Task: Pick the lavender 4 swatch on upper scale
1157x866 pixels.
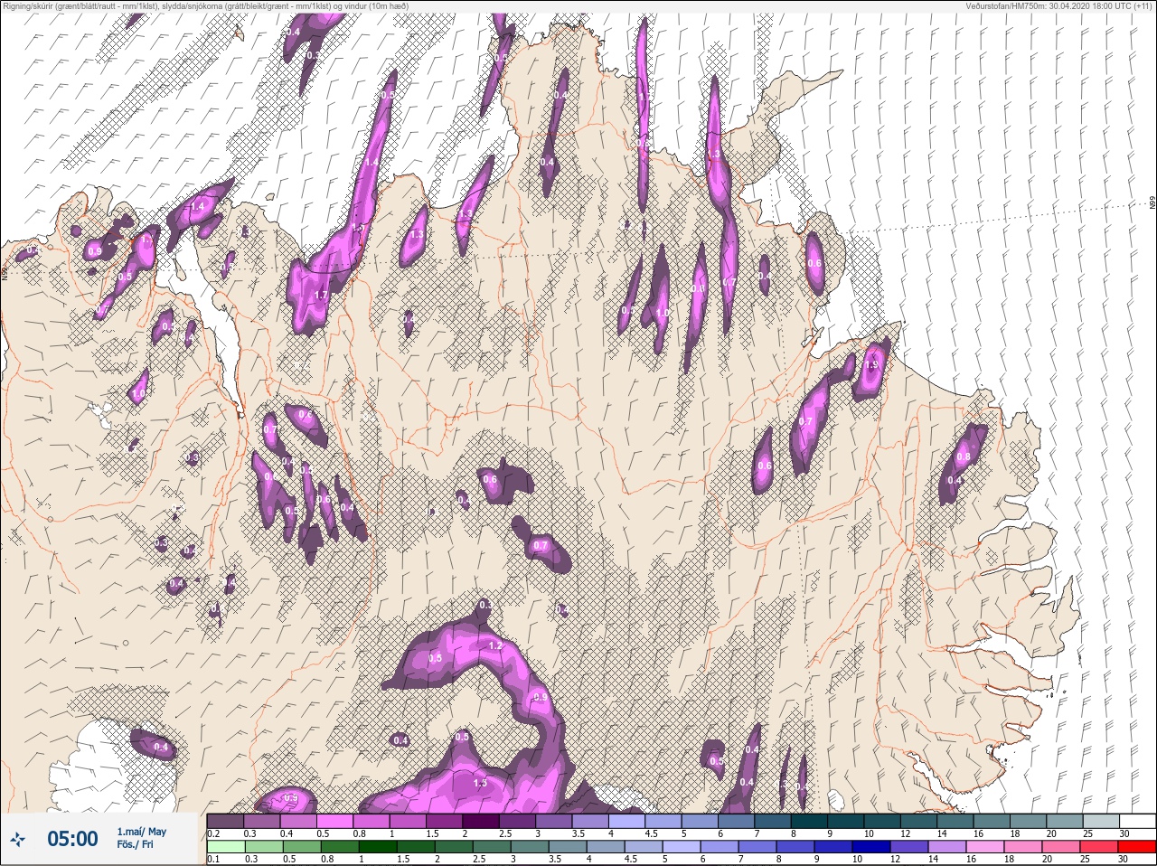Action: pyautogui.click(x=627, y=820)
